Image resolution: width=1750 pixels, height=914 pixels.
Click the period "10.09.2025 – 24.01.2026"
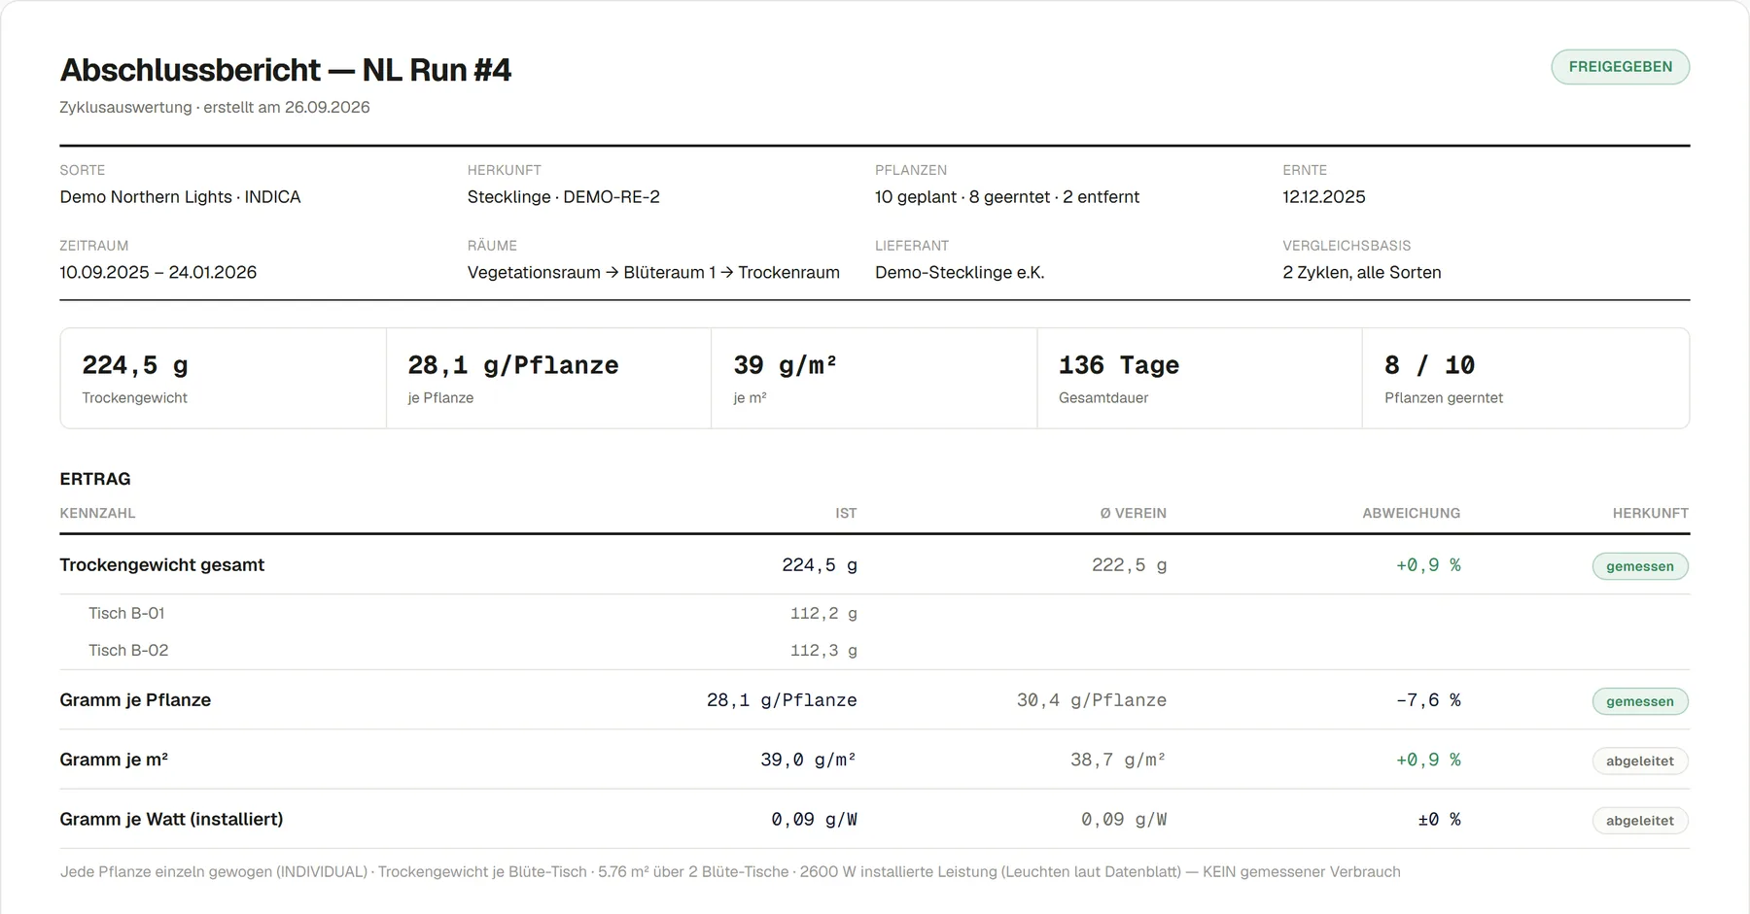pos(157,272)
